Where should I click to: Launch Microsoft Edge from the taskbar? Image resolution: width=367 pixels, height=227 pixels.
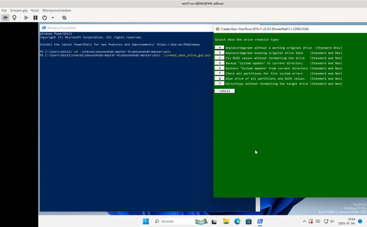point(237,221)
